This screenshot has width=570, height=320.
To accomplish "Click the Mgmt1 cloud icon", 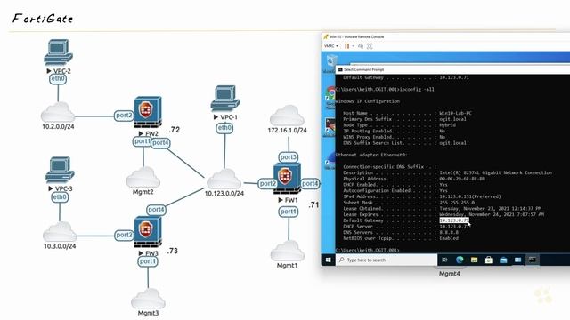I will (x=287, y=251).
